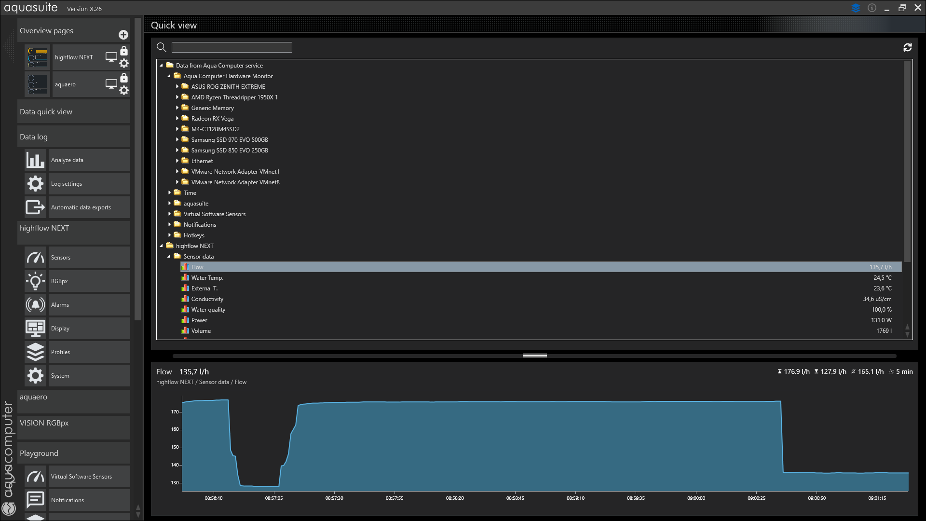Toggle lock for aquaero overview page

click(x=124, y=78)
